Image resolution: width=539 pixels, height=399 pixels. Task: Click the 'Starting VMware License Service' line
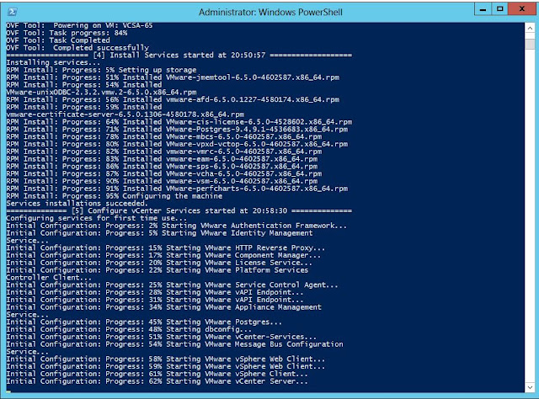coord(159,263)
